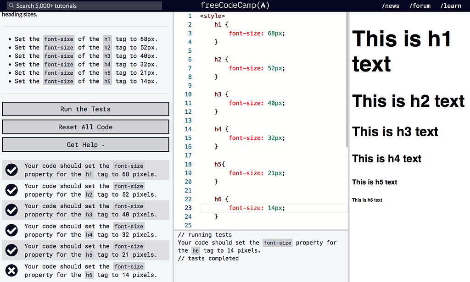Select code line 23 in the editor

[257, 208]
